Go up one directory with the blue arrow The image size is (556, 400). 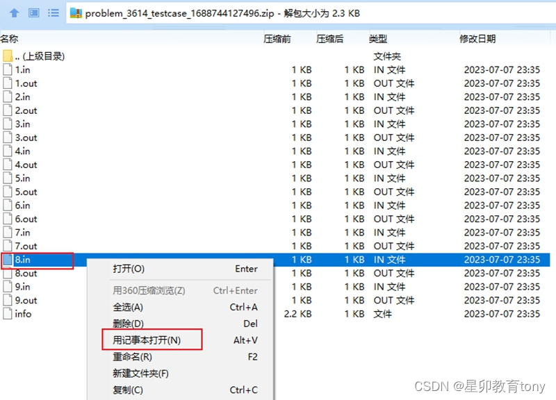pos(14,13)
